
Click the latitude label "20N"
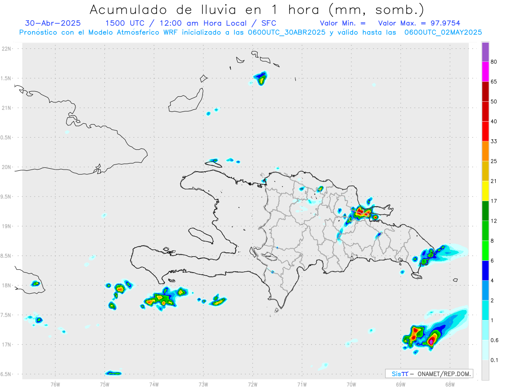7,167
